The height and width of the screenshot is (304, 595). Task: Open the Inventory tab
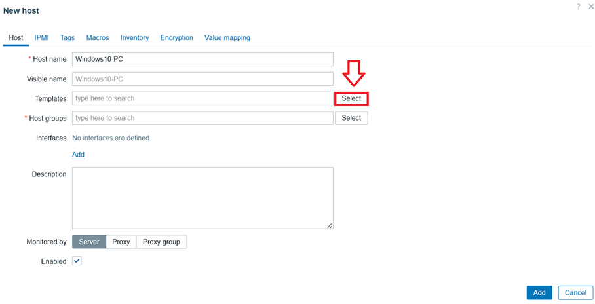point(134,38)
